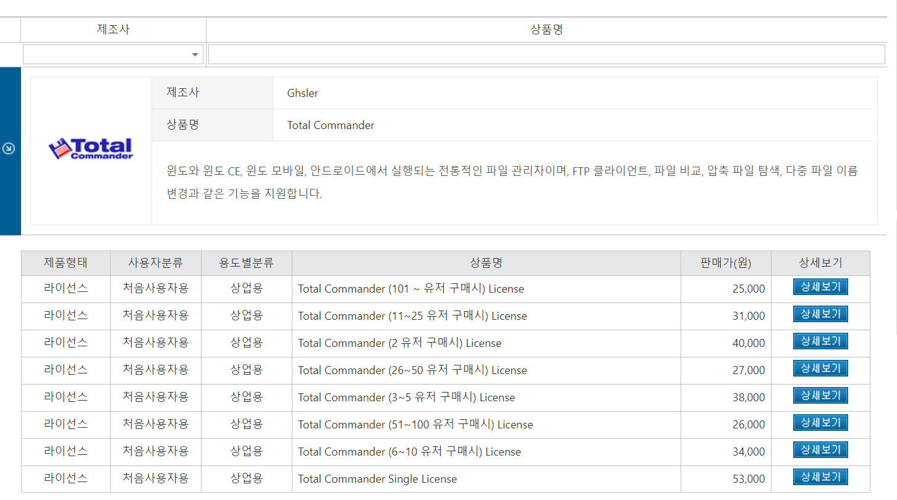Click 상세보기 for the 6~10 user license
The height and width of the screenshot is (500, 897).
(x=820, y=451)
